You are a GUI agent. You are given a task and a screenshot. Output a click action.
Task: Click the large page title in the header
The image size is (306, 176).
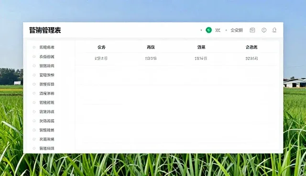45,30
